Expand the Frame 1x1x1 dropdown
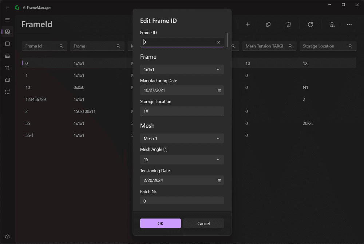Screen dimensions: 364x244 point(182,70)
